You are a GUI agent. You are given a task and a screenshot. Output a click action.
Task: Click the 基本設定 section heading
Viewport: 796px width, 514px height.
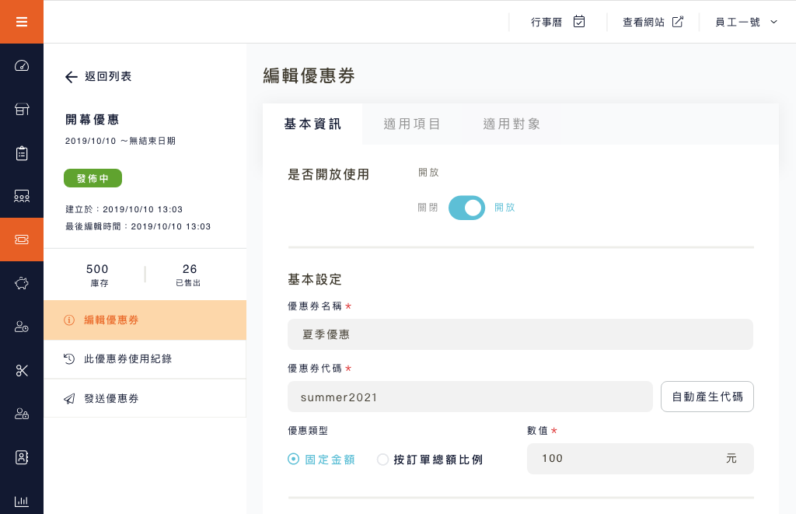pos(315,279)
